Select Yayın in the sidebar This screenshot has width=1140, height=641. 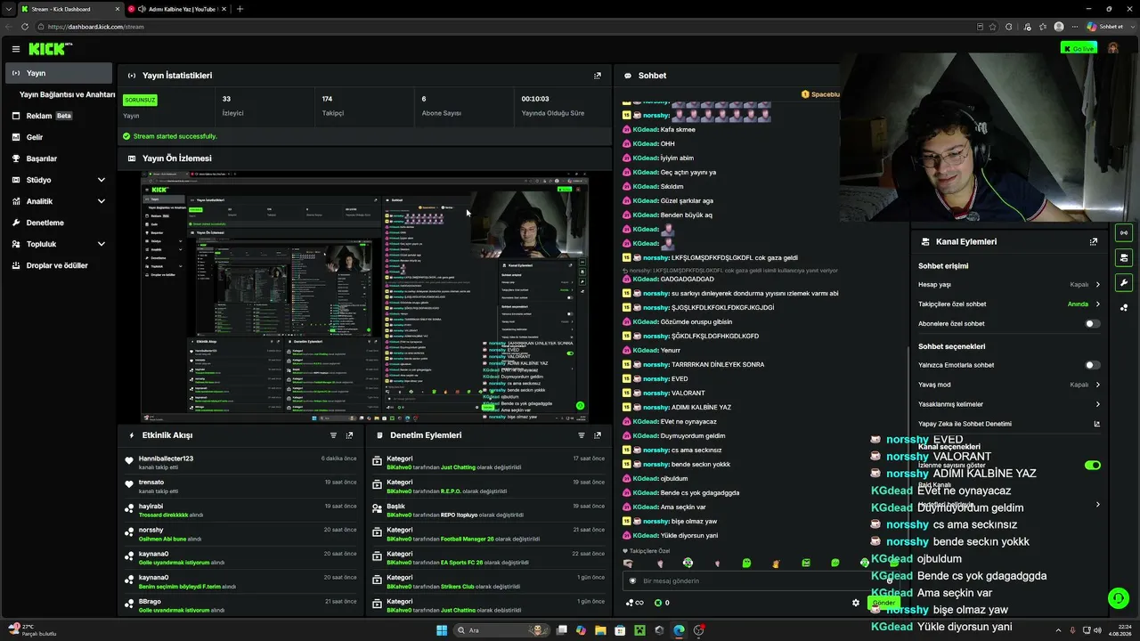[58, 73]
